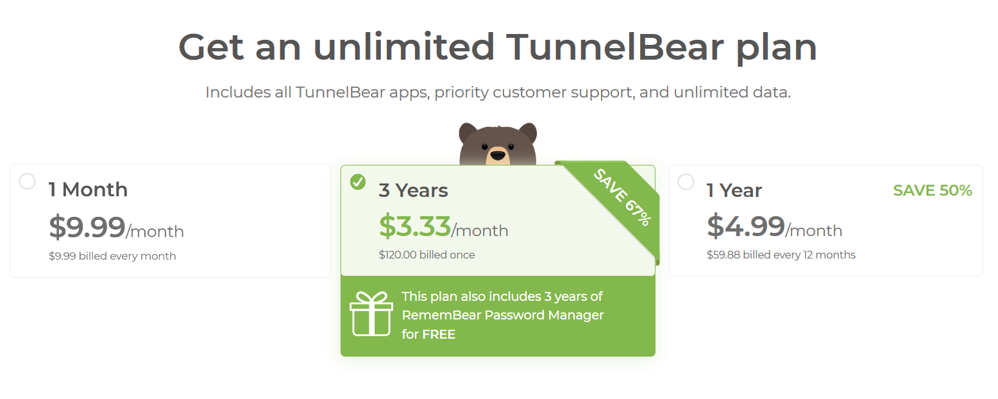This screenshot has height=399, width=998.
Task: Click the subtitle about priority customer support
Action: [x=498, y=92]
